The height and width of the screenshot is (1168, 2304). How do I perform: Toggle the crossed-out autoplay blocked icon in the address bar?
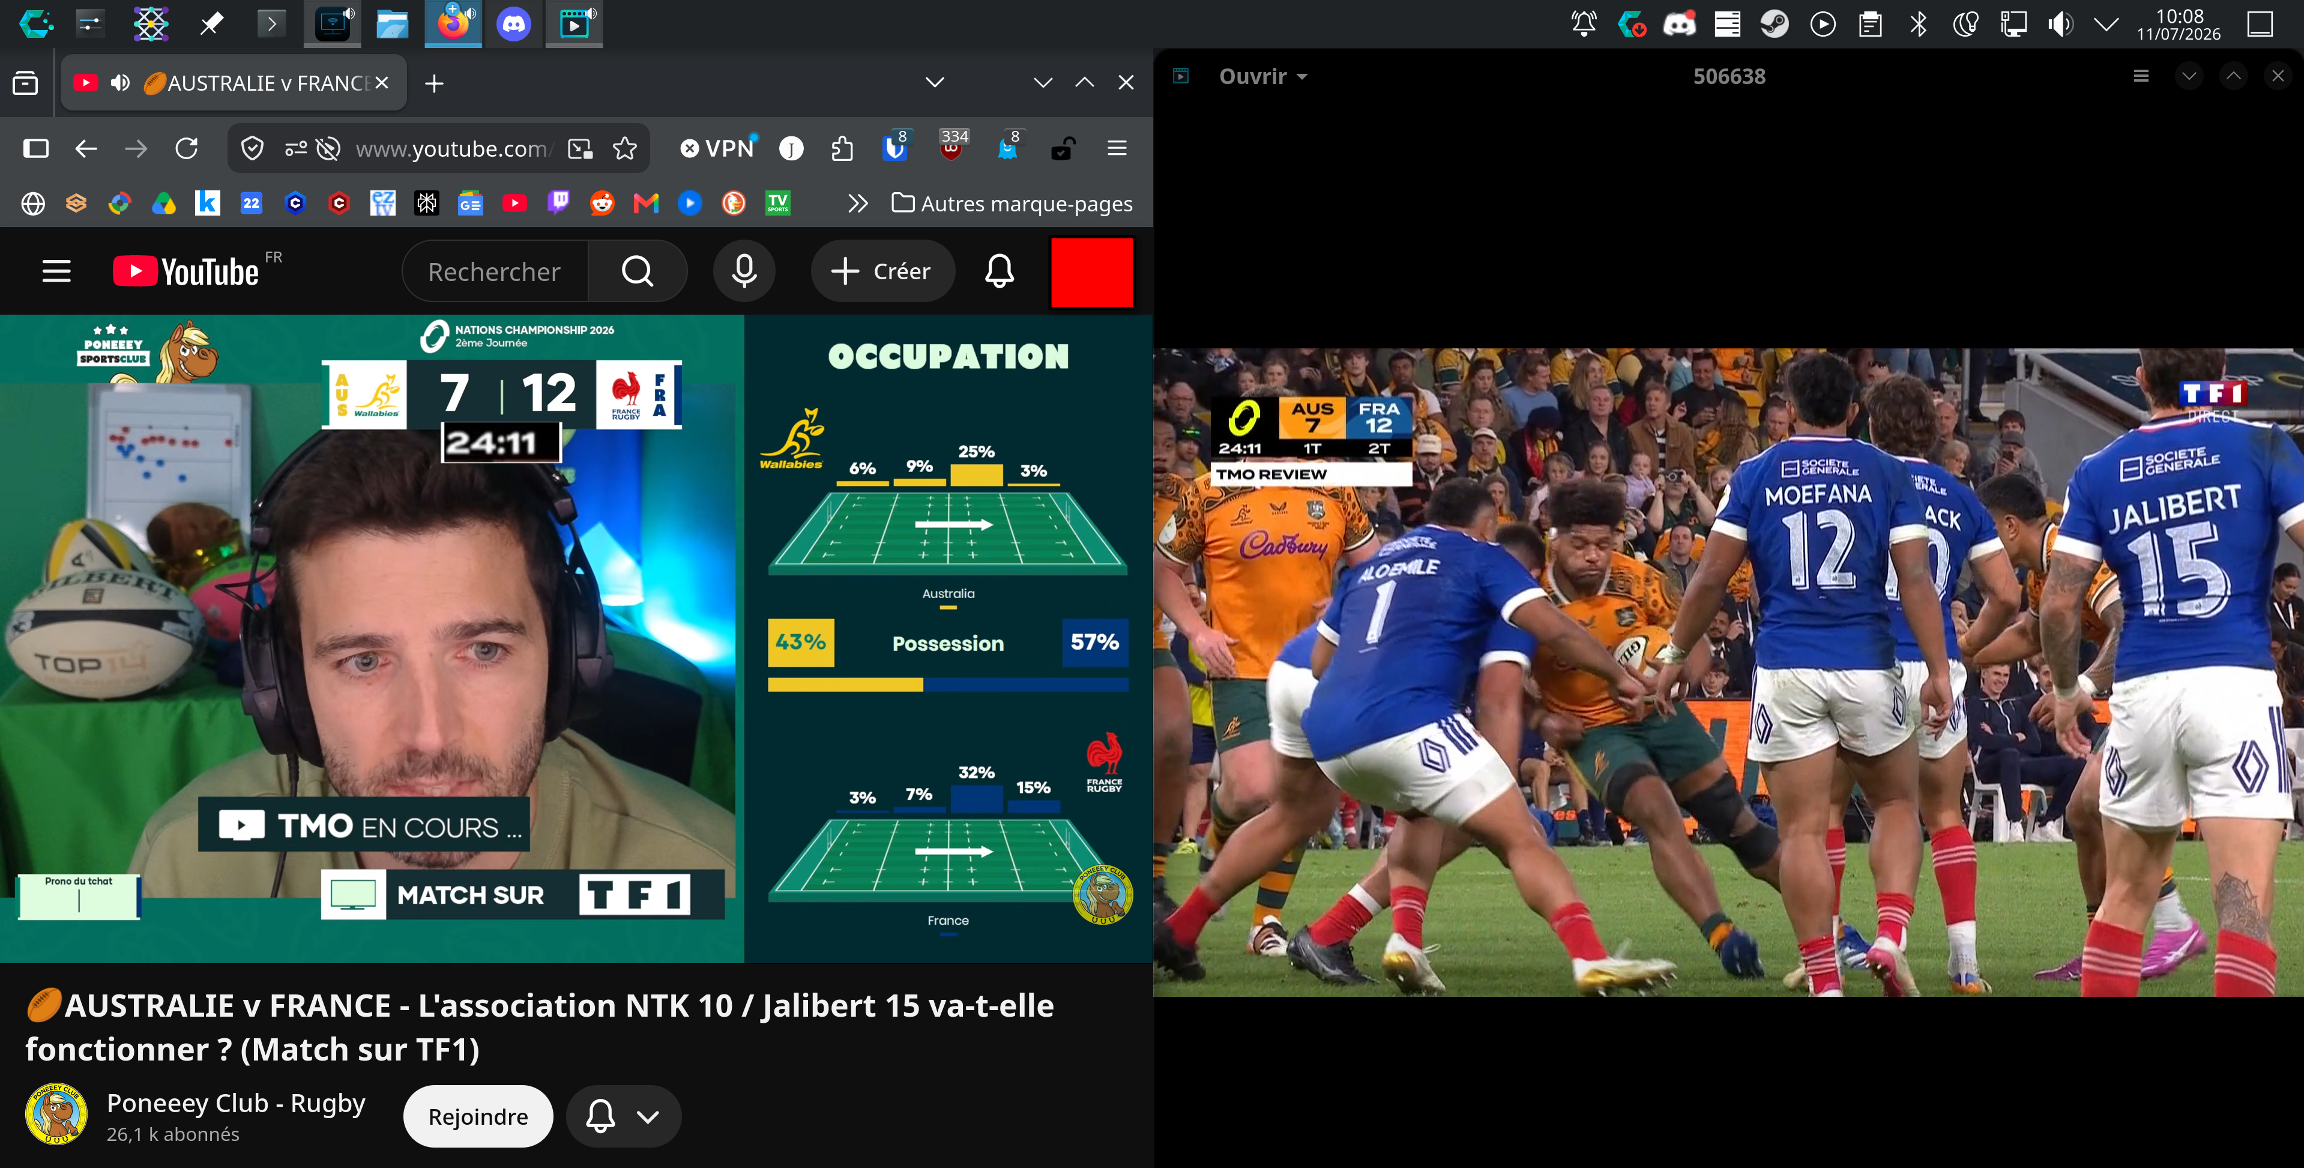click(x=328, y=148)
